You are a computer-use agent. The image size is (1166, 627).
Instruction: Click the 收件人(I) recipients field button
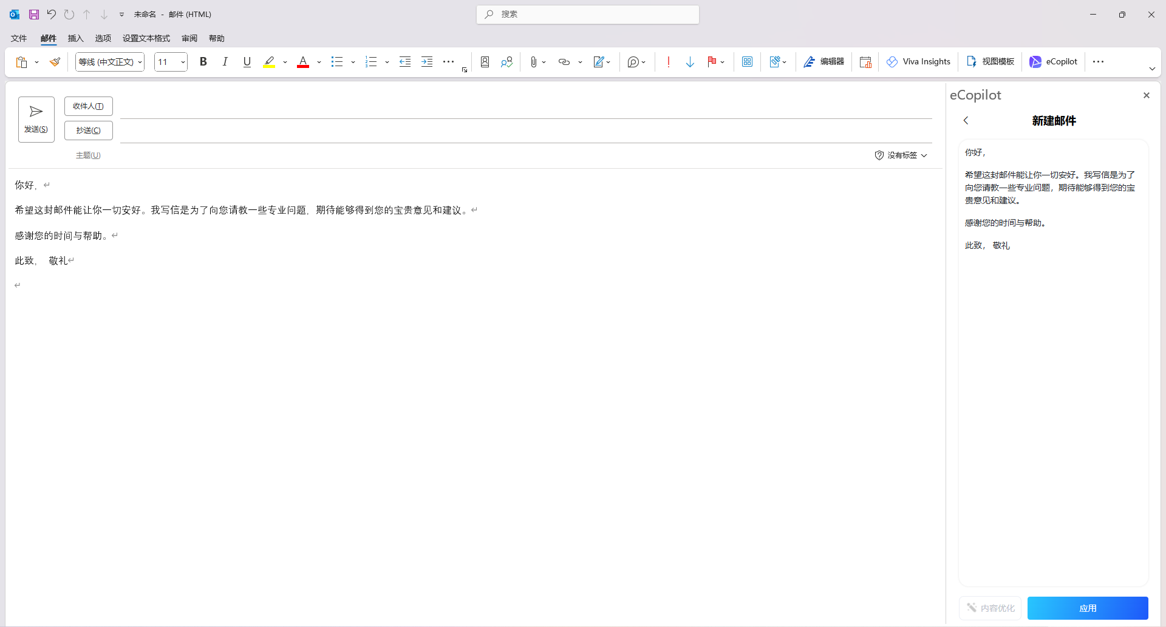[88, 106]
